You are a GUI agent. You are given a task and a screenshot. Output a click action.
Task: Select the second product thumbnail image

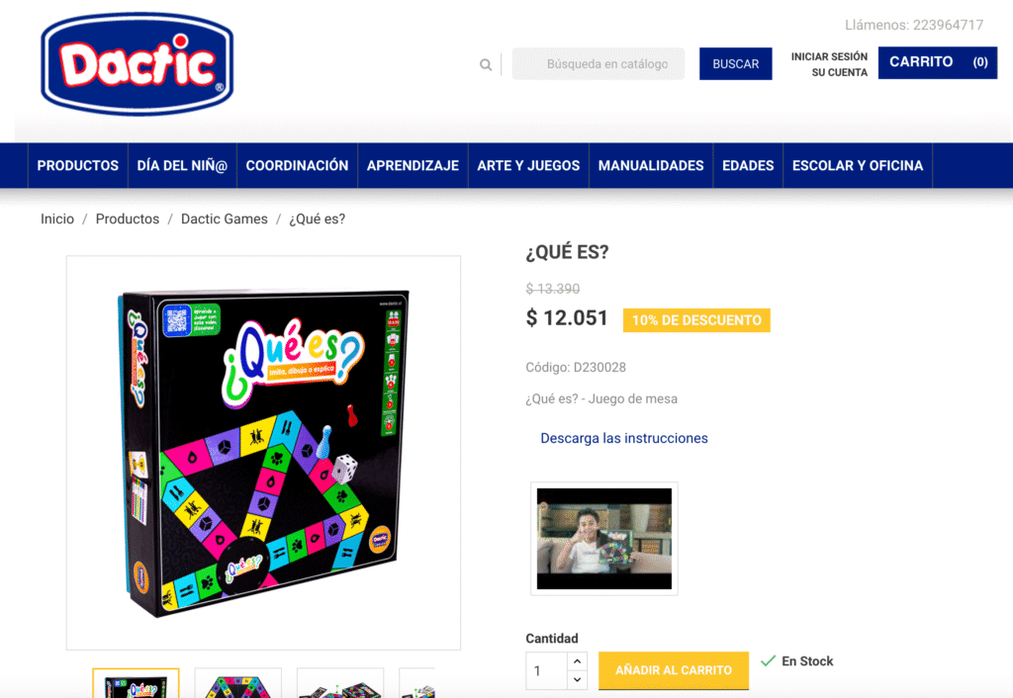238,683
